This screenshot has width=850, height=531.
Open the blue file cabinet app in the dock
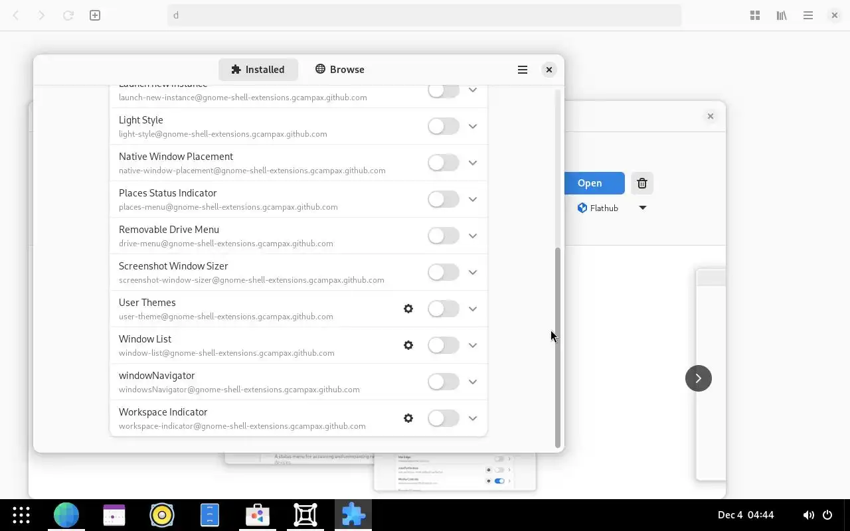[x=210, y=515]
